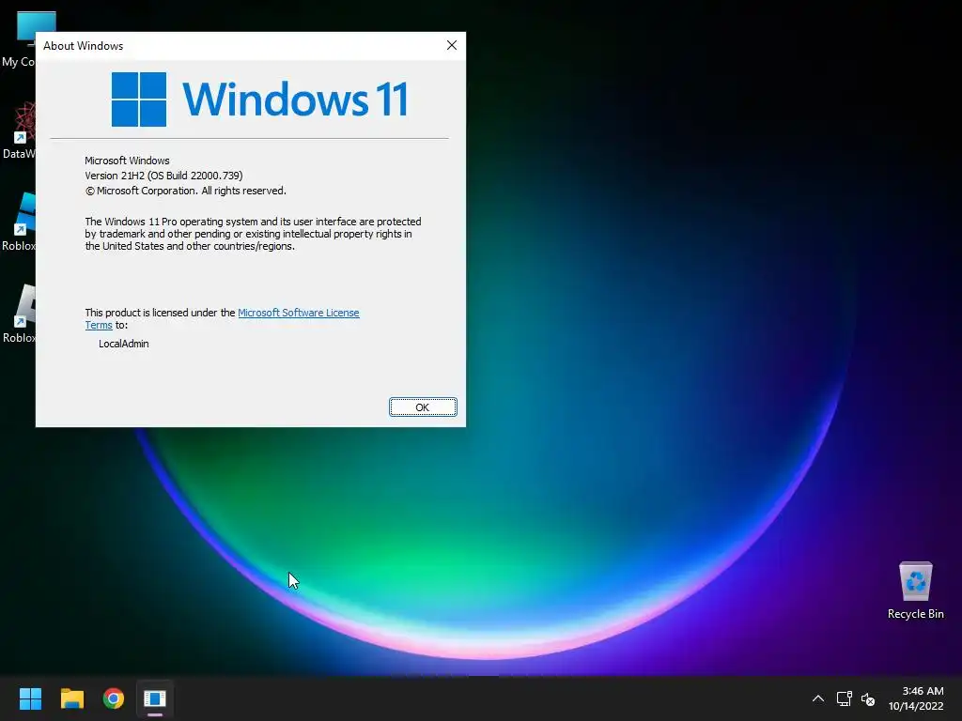The height and width of the screenshot is (721, 962).
Task: Click the About Windows title bar text
Action: [x=83, y=46]
